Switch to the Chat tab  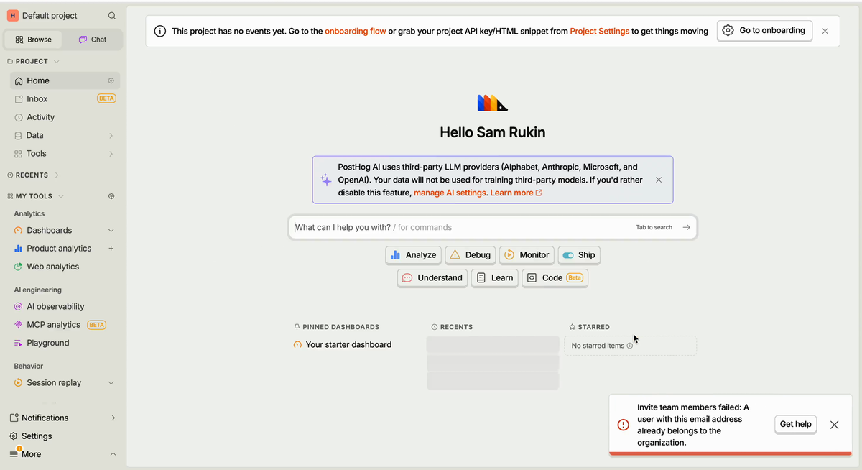tap(93, 40)
